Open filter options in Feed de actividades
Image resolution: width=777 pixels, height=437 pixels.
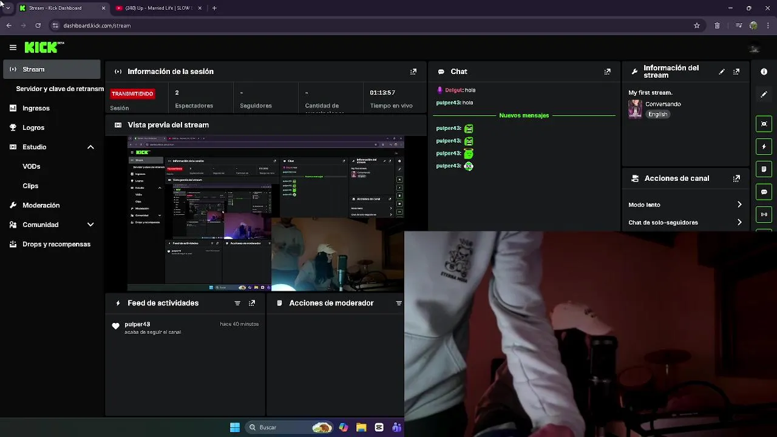[237, 303]
